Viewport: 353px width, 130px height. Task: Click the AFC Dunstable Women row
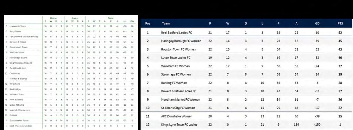(246, 116)
